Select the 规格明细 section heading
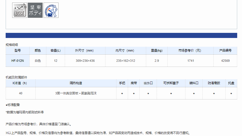This screenshot has height=136, width=242. coord(12,45)
